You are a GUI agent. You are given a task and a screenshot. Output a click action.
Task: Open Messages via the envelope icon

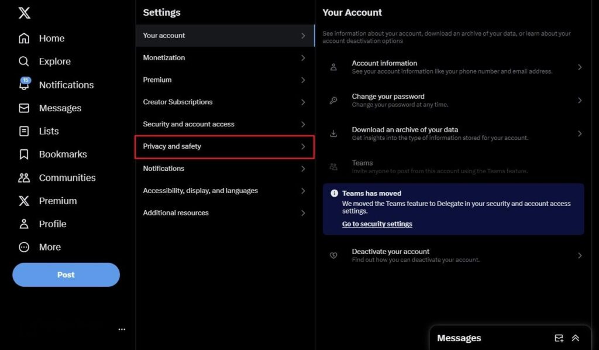pyautogui.click(x=23, y=108)
